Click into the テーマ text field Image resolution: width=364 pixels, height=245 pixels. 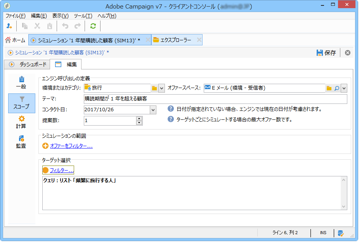[x=215, y=99]
